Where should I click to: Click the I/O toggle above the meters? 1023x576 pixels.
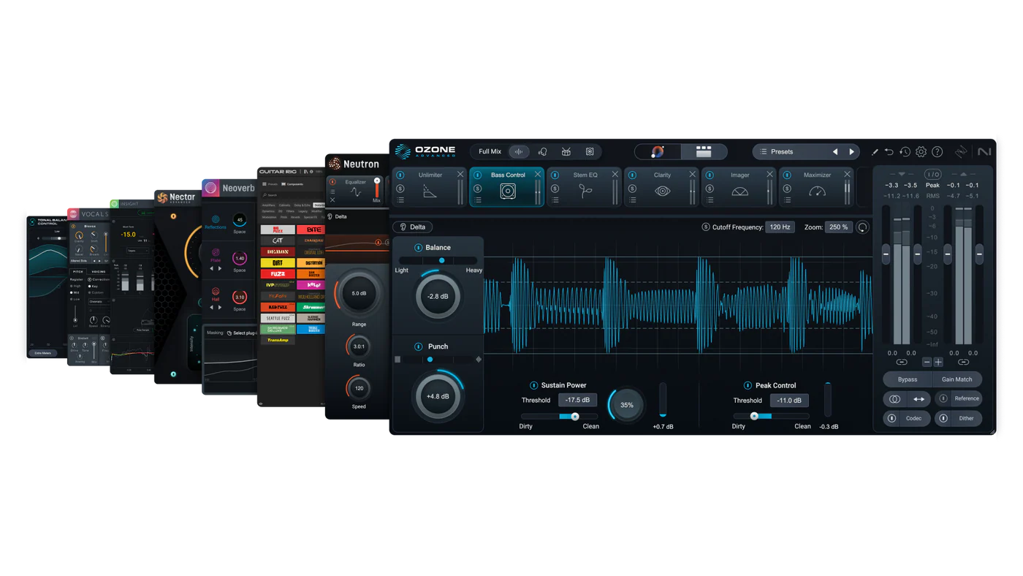click(x=932, y=174)
